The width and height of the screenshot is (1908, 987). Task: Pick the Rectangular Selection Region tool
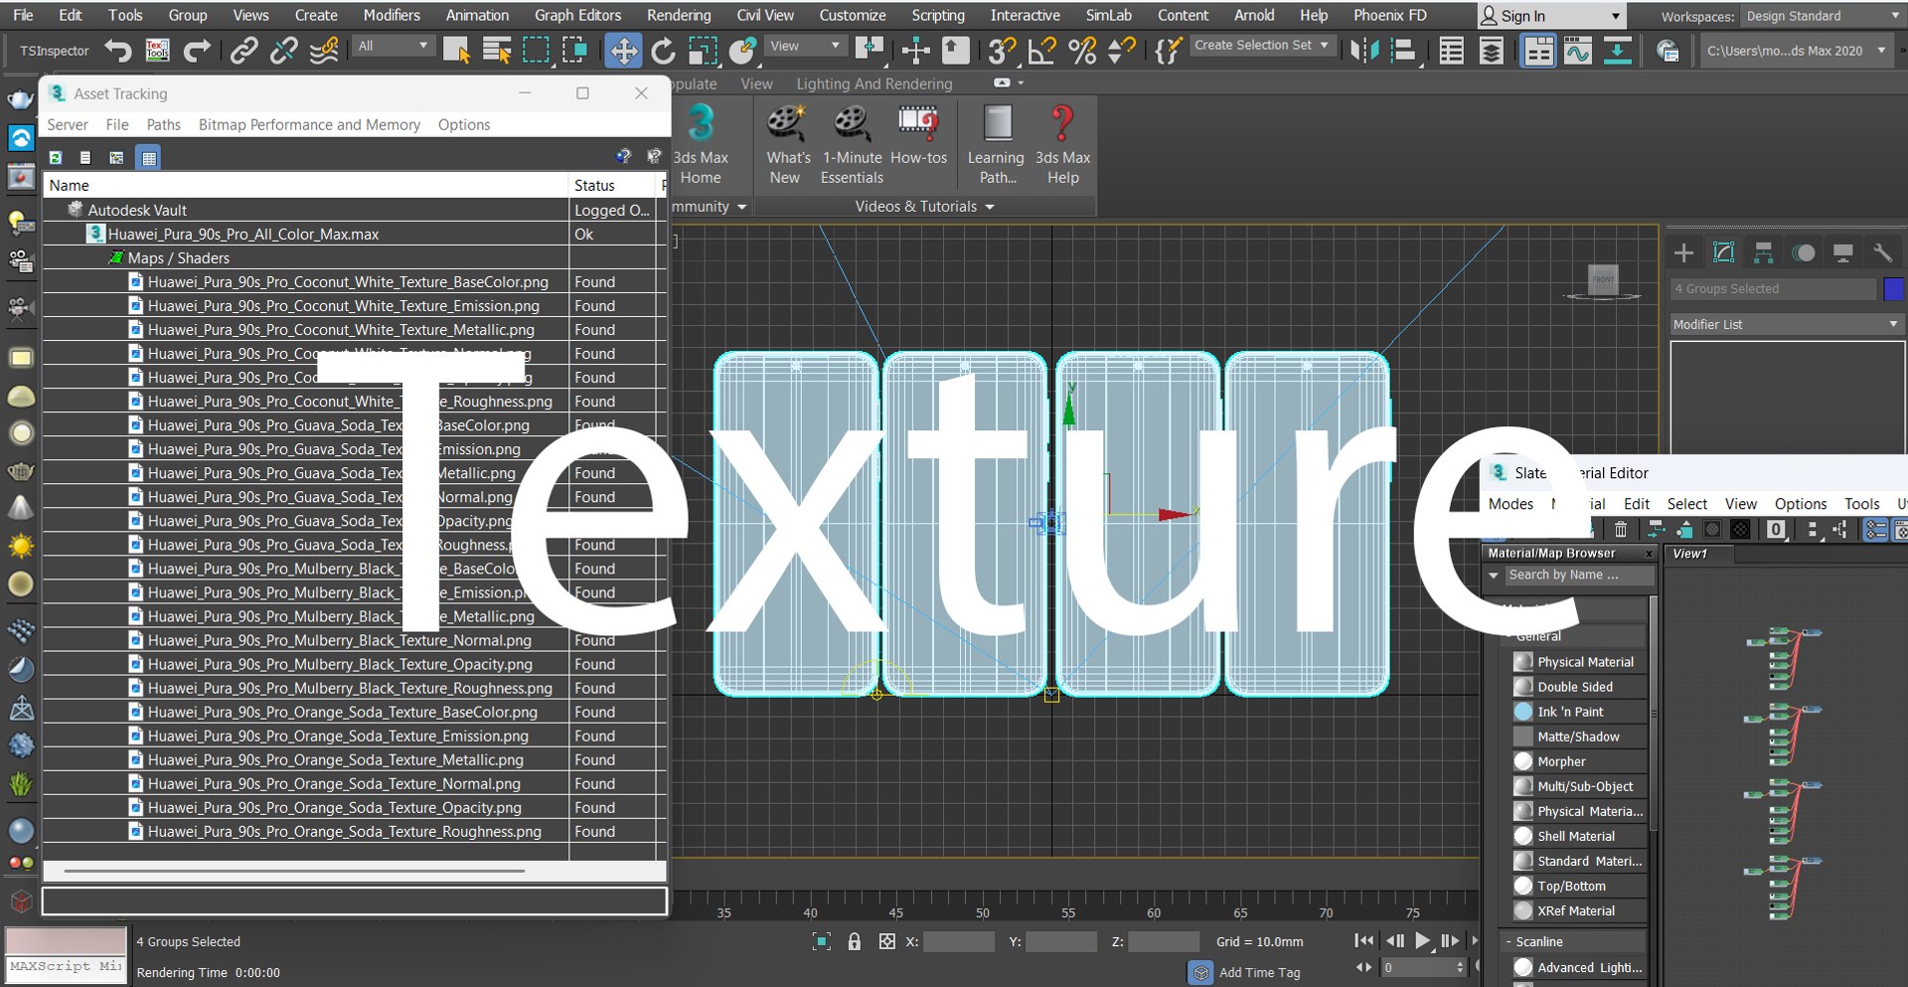click(536, 50)
